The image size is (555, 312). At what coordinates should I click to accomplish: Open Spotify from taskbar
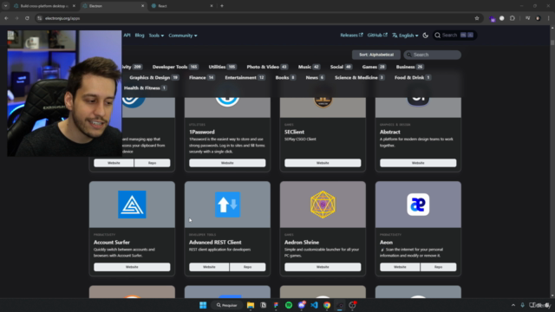(289, 305)
